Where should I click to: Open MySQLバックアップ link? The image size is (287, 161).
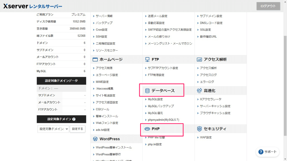[161, 106]
